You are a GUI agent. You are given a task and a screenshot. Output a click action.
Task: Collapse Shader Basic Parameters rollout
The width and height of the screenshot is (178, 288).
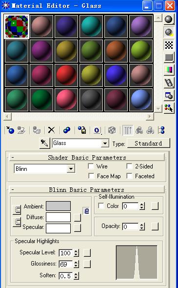tap(87, 157)
